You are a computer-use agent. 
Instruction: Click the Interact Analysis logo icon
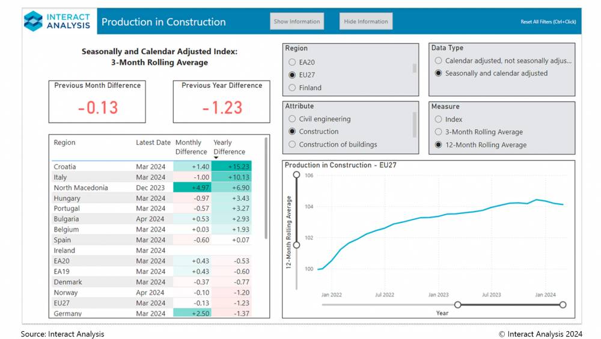tap(34, 21)
